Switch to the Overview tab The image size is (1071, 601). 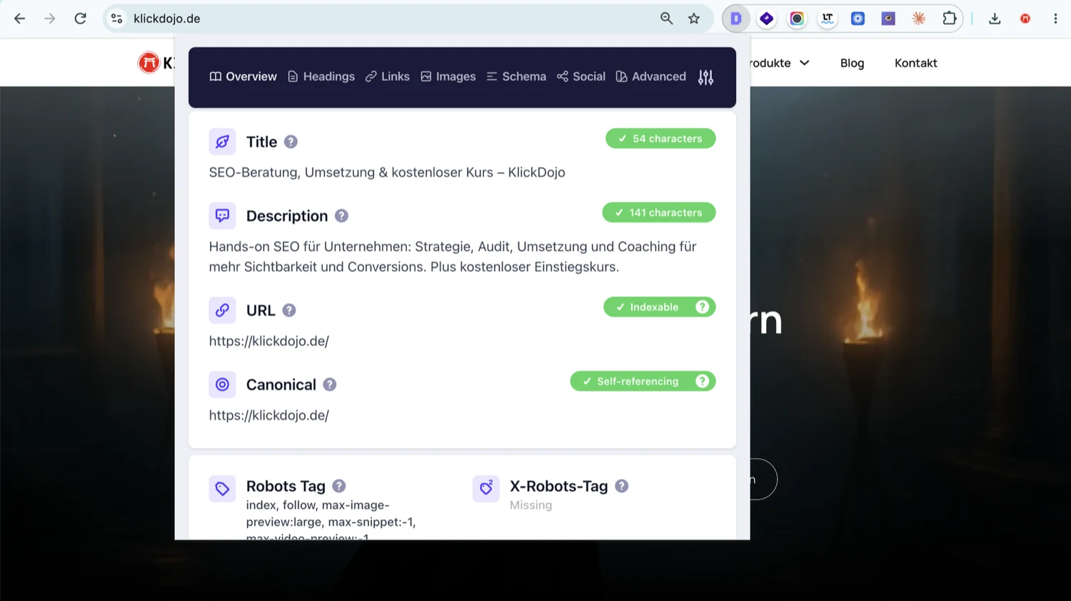click(243, 76)
